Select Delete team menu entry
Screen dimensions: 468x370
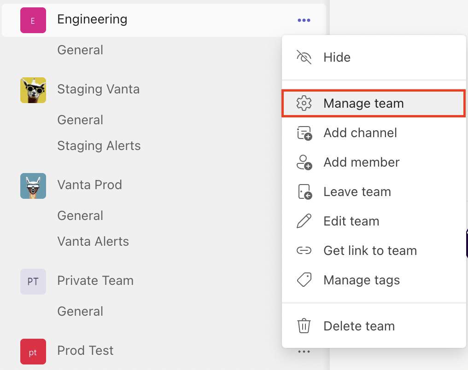pyautogui.click(x=374, y=326)
